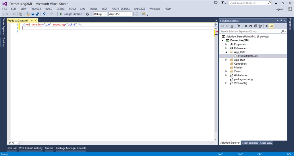Open the Any CPU platform dropdown
This screenshot has height=156, width=294.
pos(120,14)
